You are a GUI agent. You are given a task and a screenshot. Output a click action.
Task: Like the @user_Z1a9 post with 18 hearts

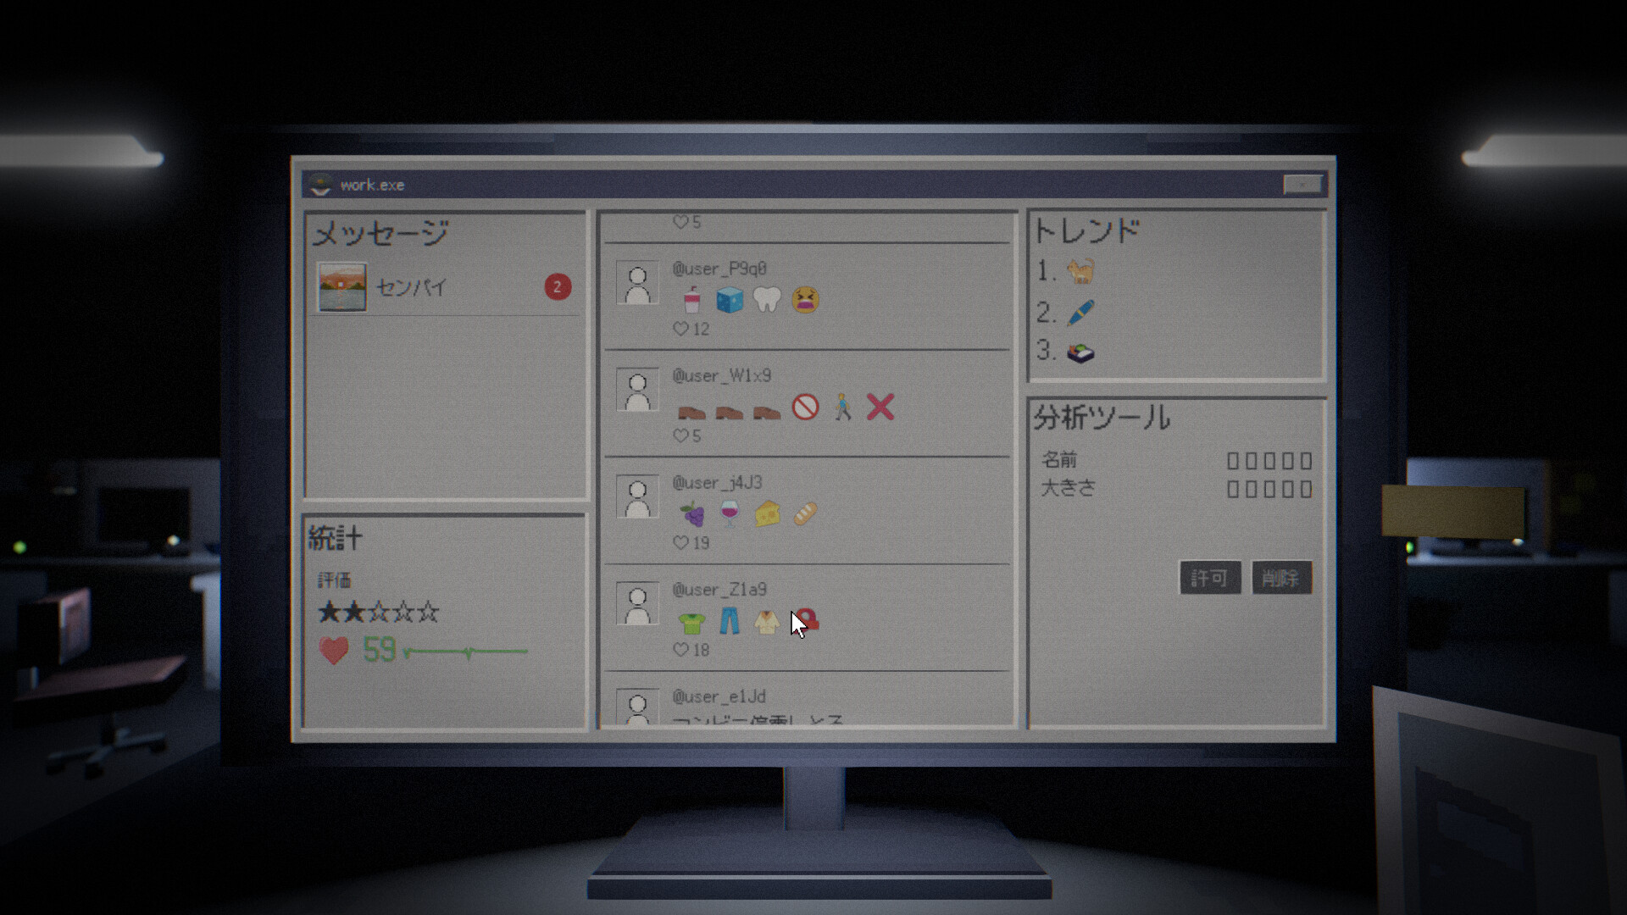tap(680, 650)
